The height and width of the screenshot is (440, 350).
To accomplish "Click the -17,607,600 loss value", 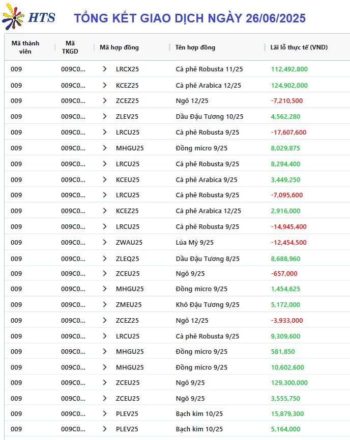I will [x=288, y=132].
